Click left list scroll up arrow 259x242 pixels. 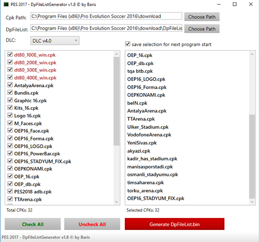[x=117, y=54]
